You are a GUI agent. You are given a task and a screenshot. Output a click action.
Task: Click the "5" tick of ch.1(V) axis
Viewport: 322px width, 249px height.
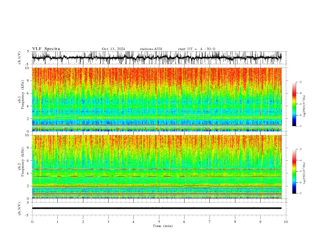click(28, 52)
